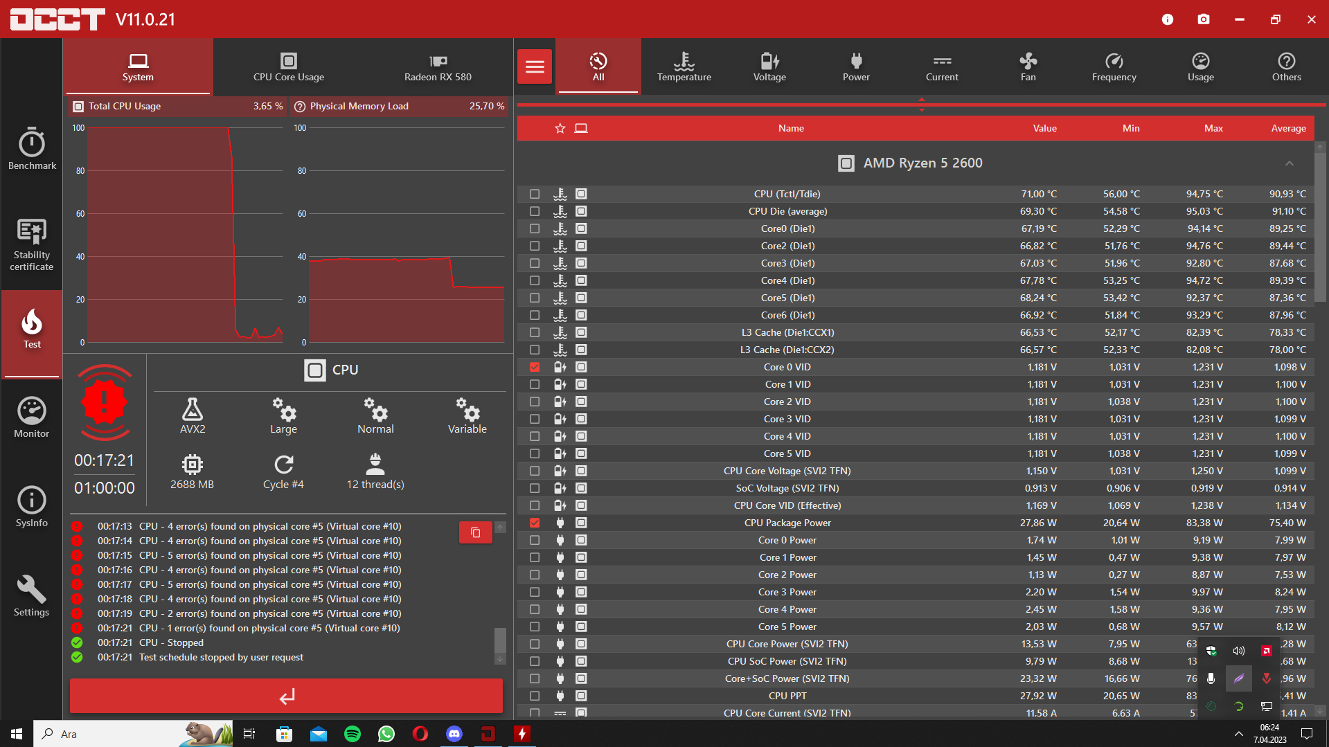1329x747 pixels.
Task: Sort the table by Name column
Action: tap(791, 128)
